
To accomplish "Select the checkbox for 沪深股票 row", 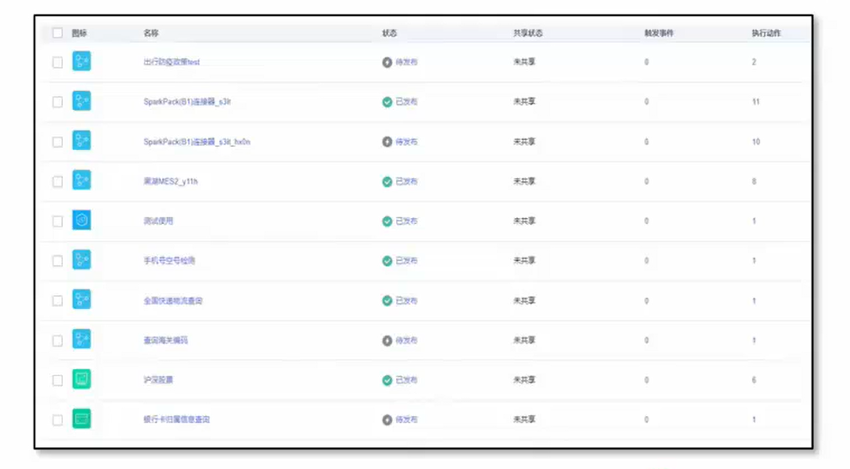I will point(58,380).
